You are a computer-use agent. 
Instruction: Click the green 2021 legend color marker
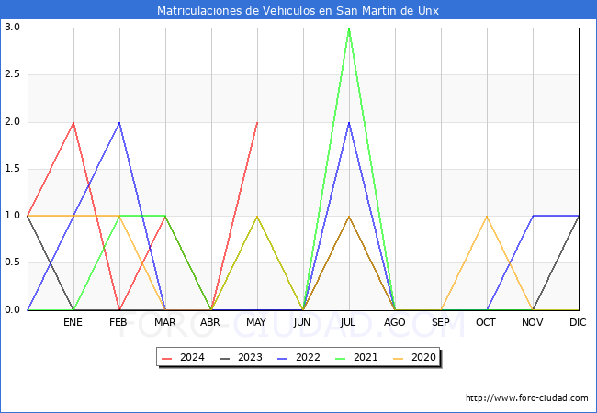[x=341, y=358]
